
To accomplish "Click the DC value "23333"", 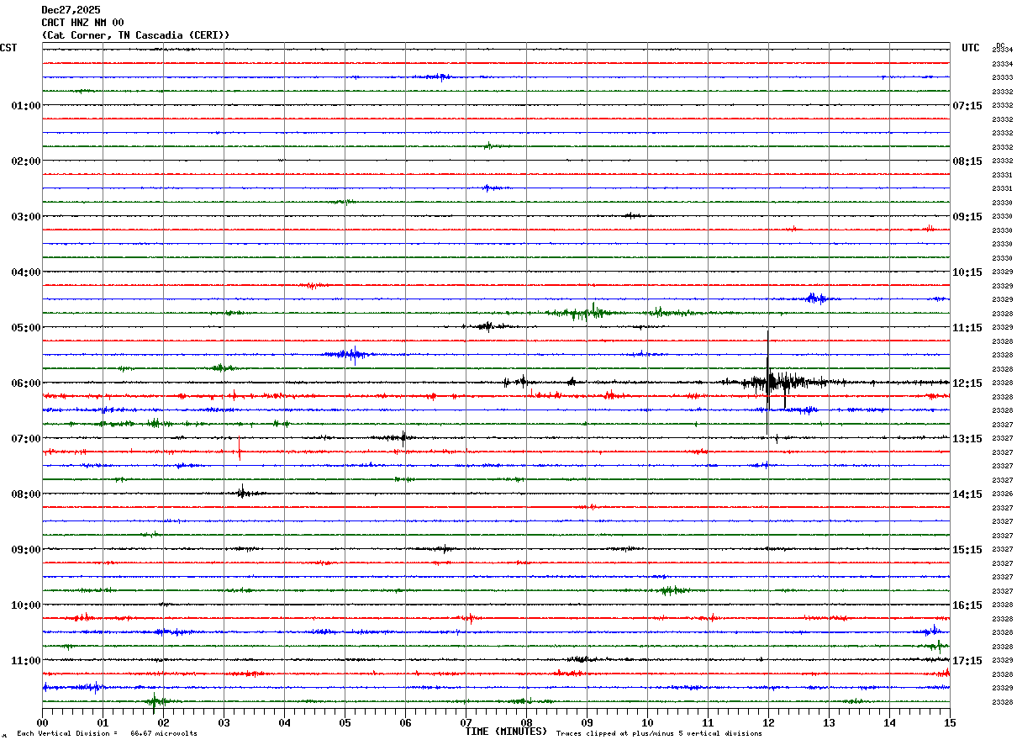I will (x=1002, y=77).
